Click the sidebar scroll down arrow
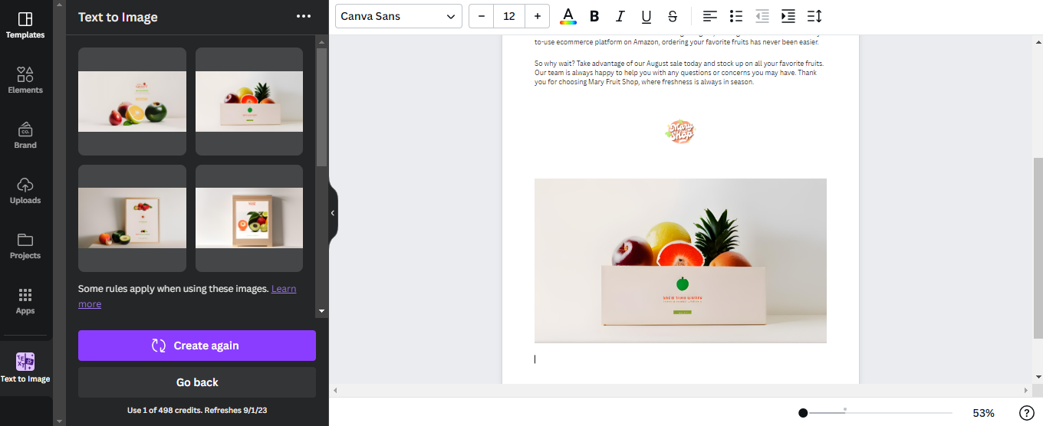Screen dimensions: 1043x426 click(x=58, y=421)
